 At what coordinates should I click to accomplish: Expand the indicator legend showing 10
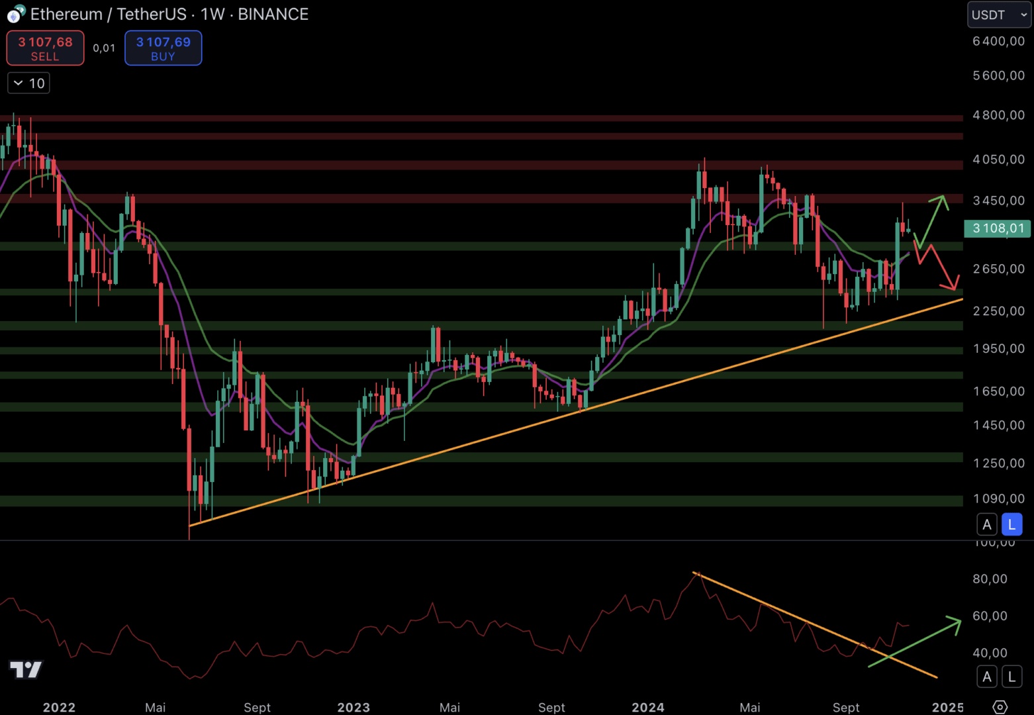point(28,83)
